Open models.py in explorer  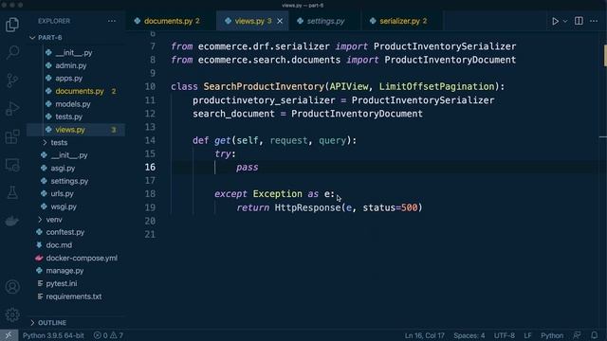[73, 104]
